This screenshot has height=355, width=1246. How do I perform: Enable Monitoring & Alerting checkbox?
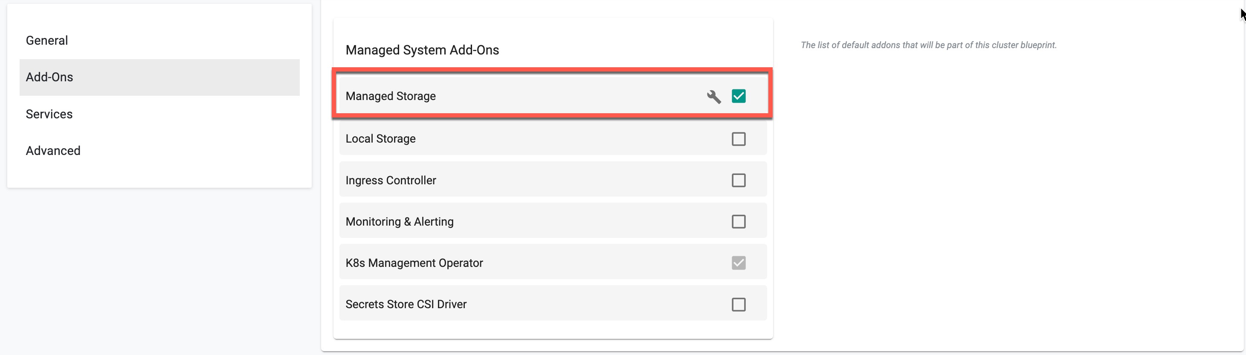tap(738, 222)
